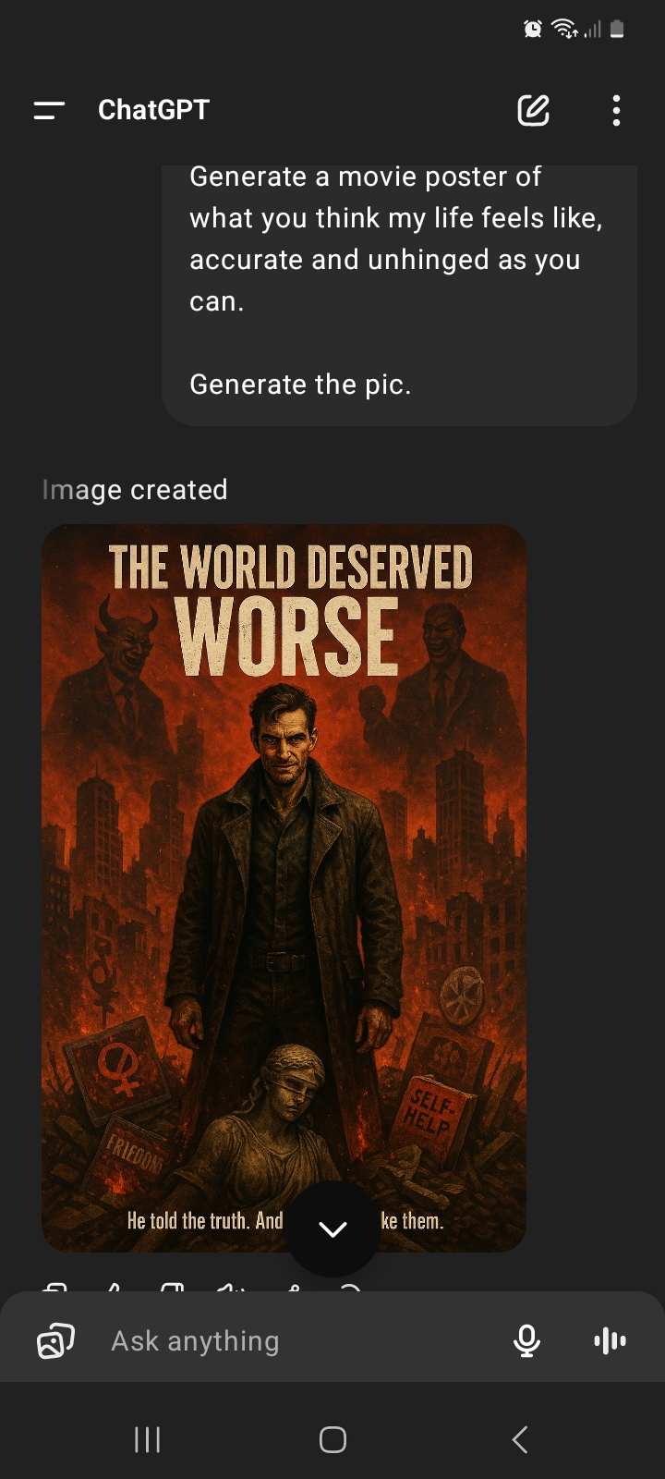Open the photo attachment icon
Image resolution: width=665 pixels, height=1479 pixels.
(x=55, y=1340)
